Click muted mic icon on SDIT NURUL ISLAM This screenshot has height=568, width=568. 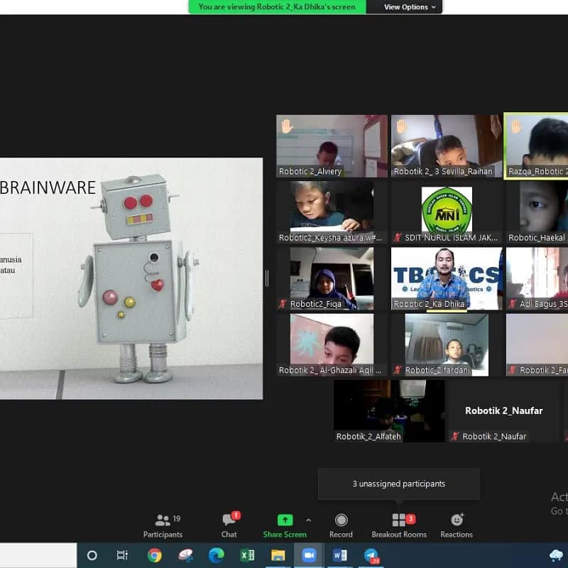coord(398,238)
